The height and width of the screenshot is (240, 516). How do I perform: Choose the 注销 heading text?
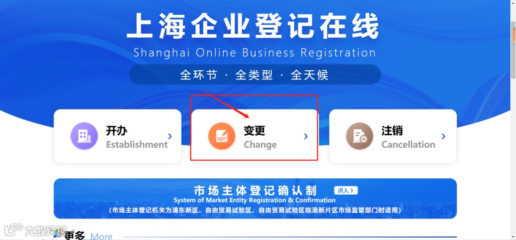point(392,131)
